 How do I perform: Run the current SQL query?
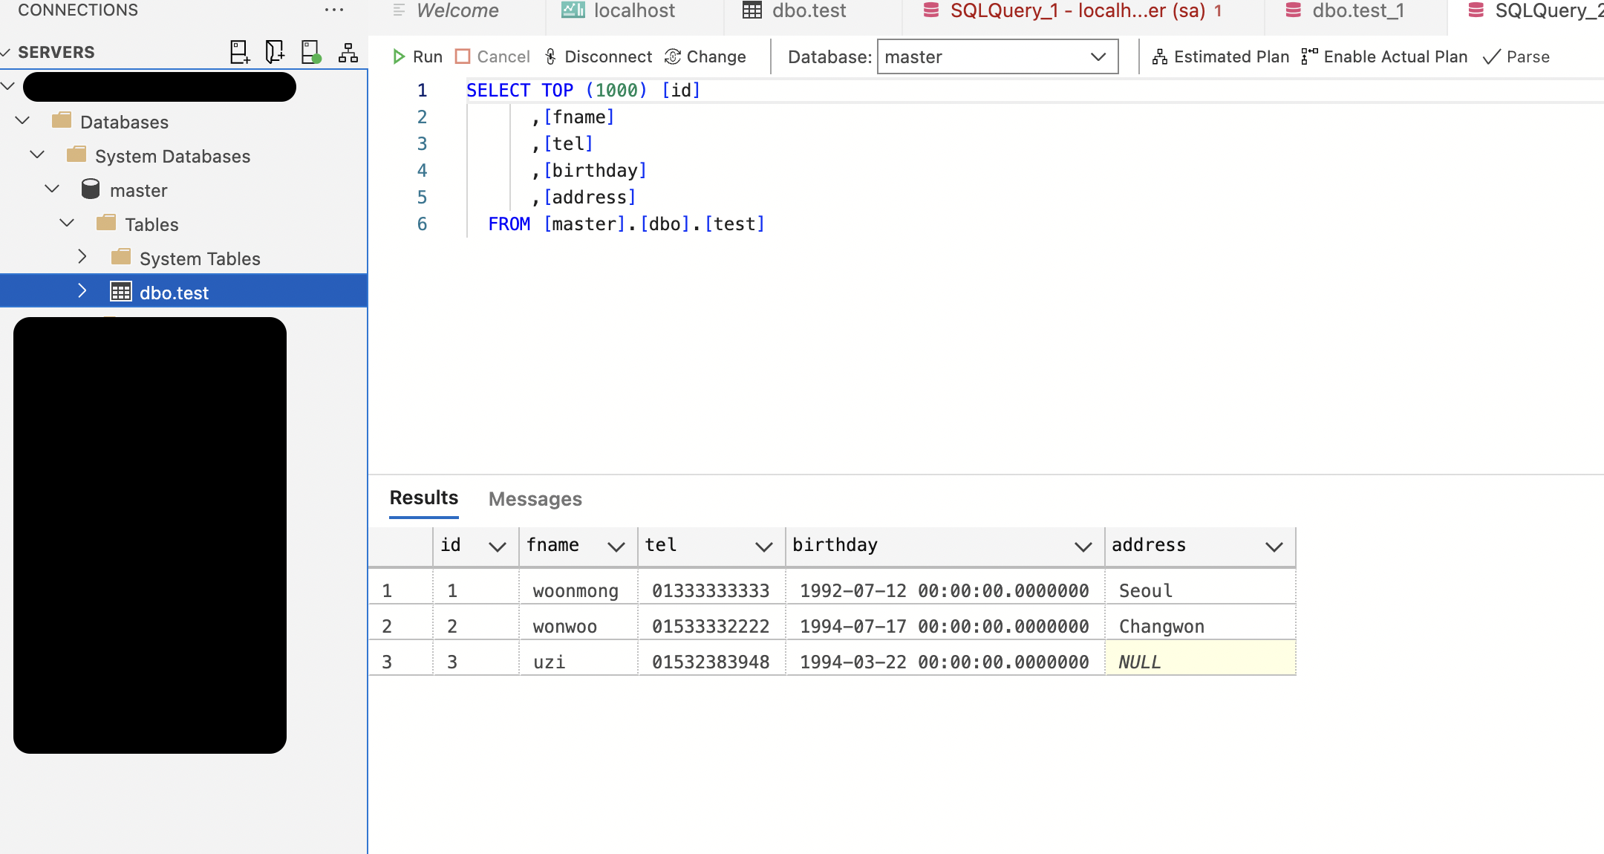point(417,56)
